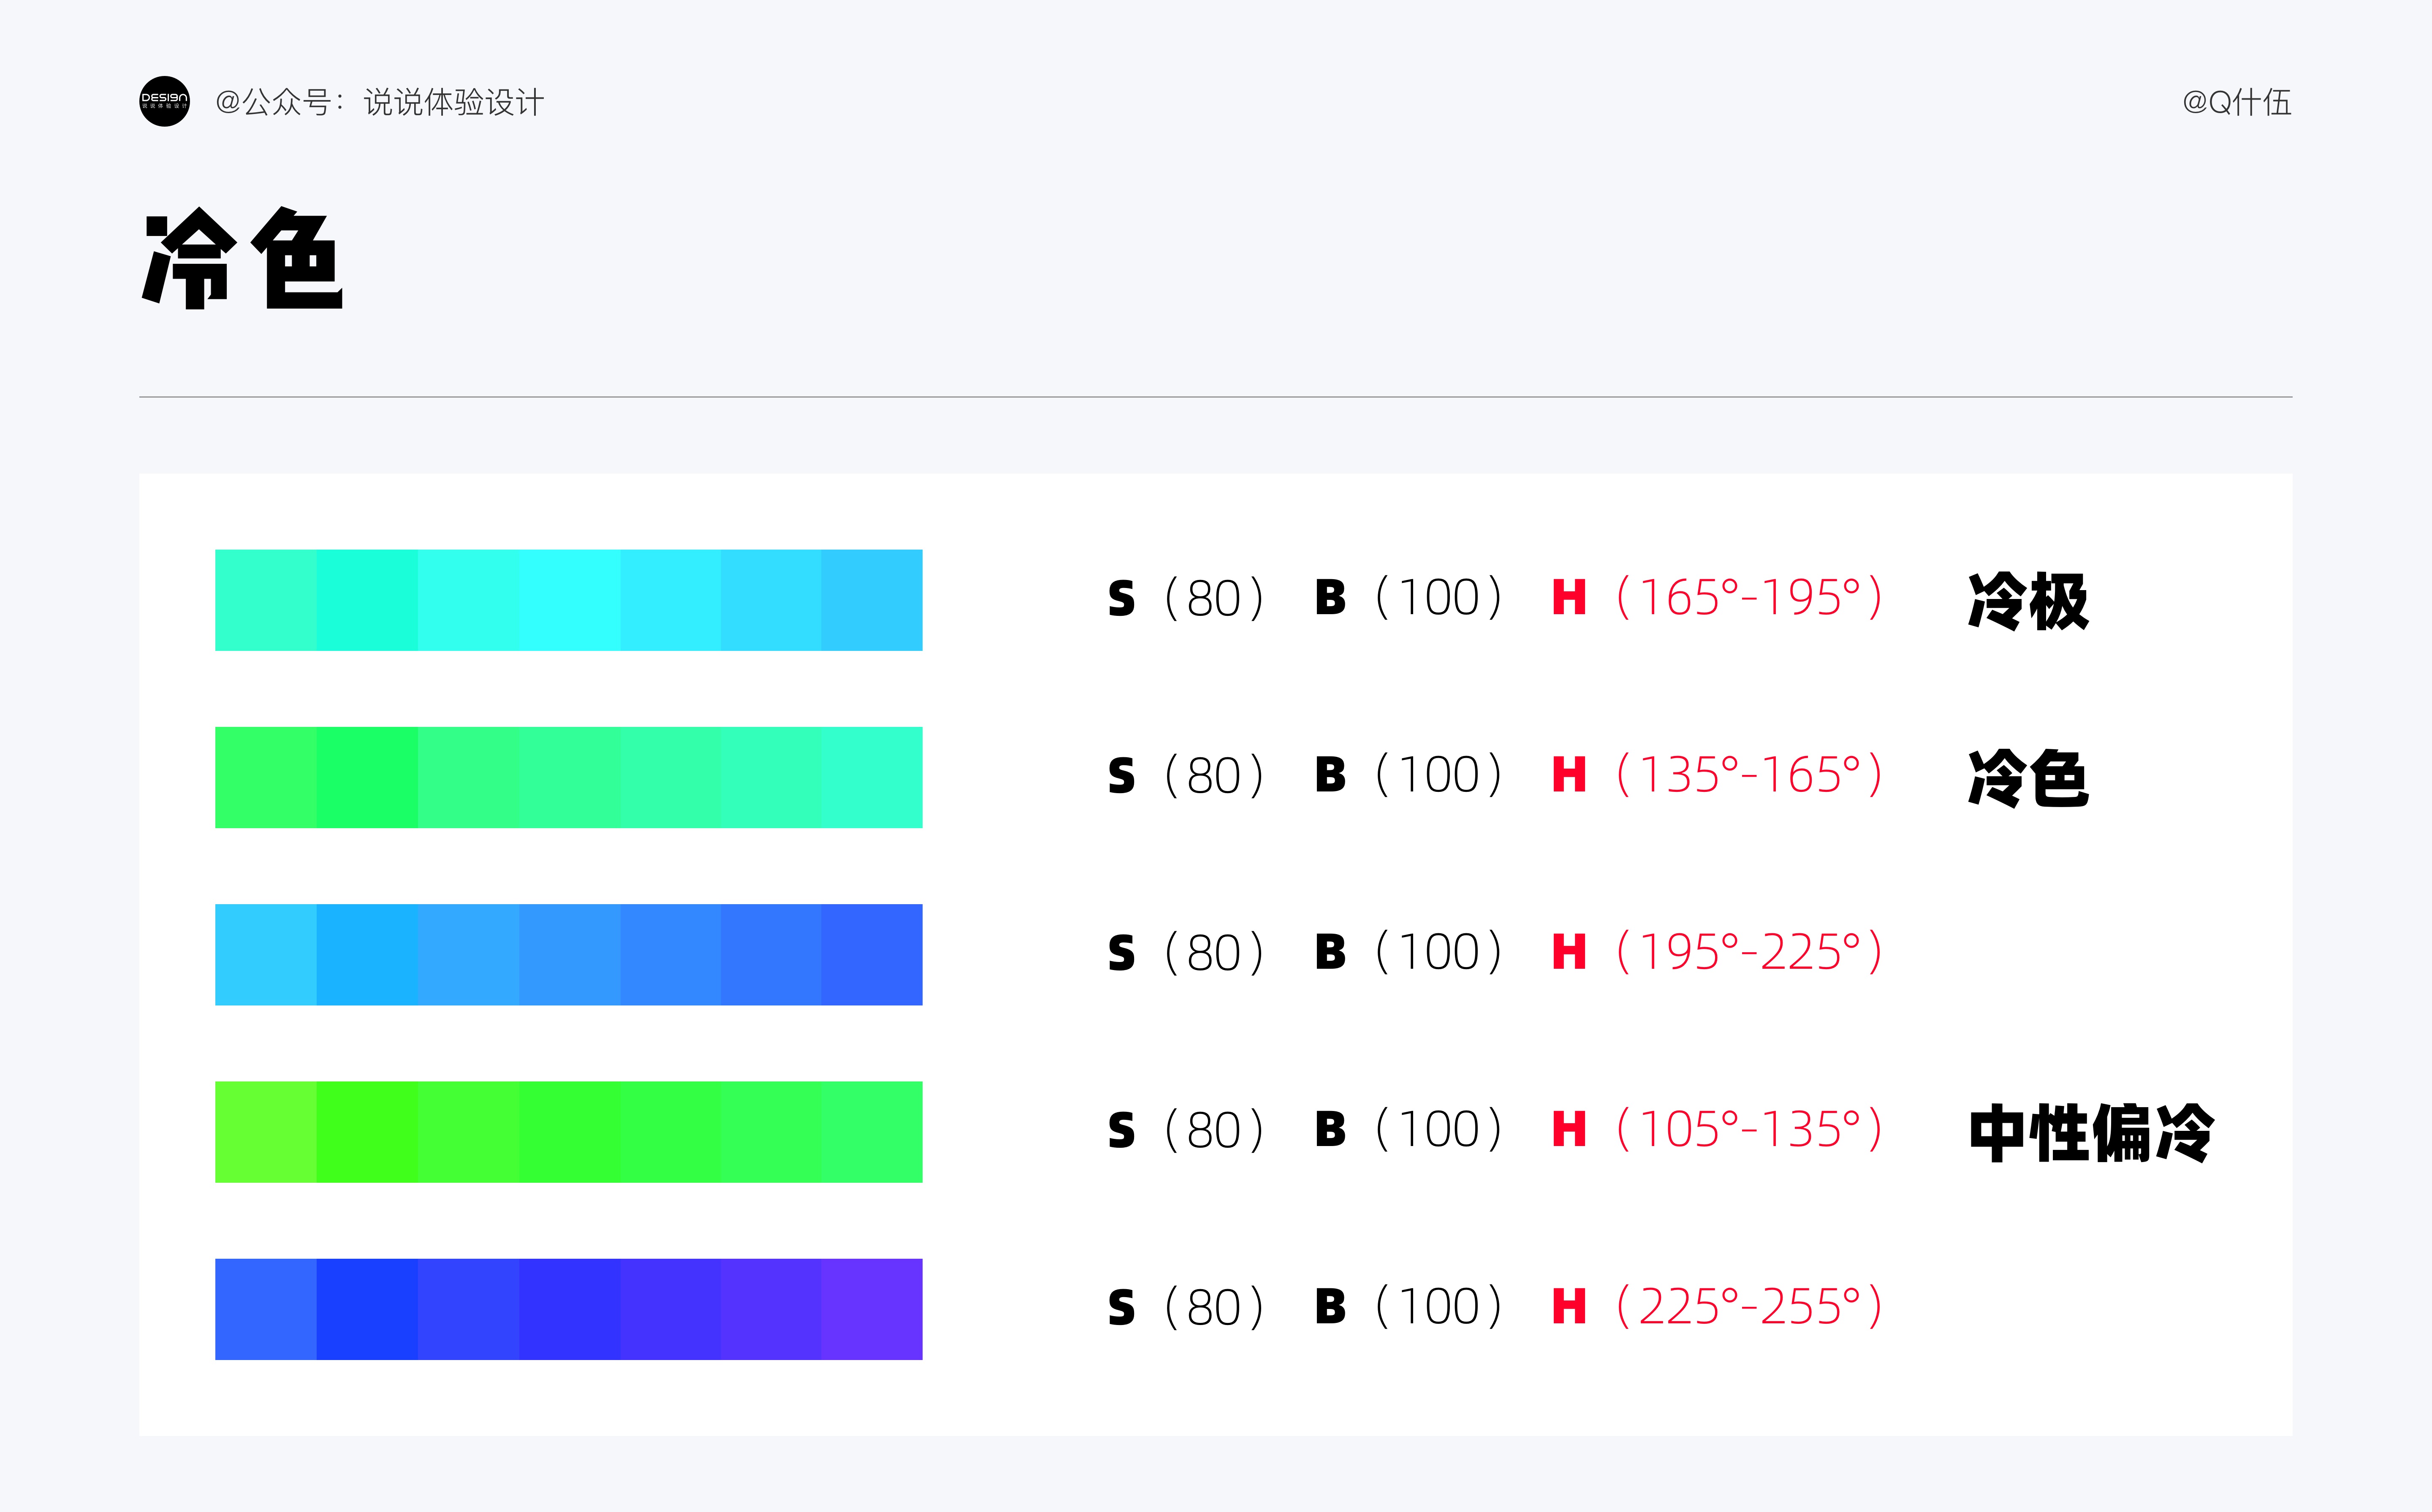Click the red hue range "(225°-255°)"
This screenshot has height=1512, width=2432.
pyautogui.click(x=1749, y=1307)
